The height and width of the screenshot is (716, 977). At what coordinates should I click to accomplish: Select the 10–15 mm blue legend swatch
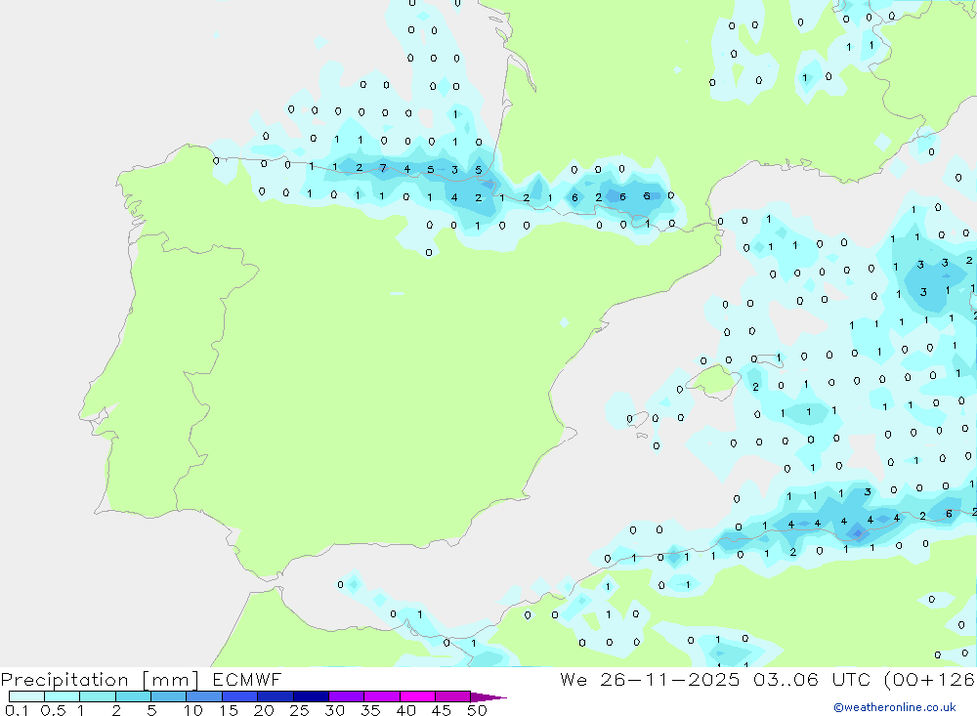point(204,696)
